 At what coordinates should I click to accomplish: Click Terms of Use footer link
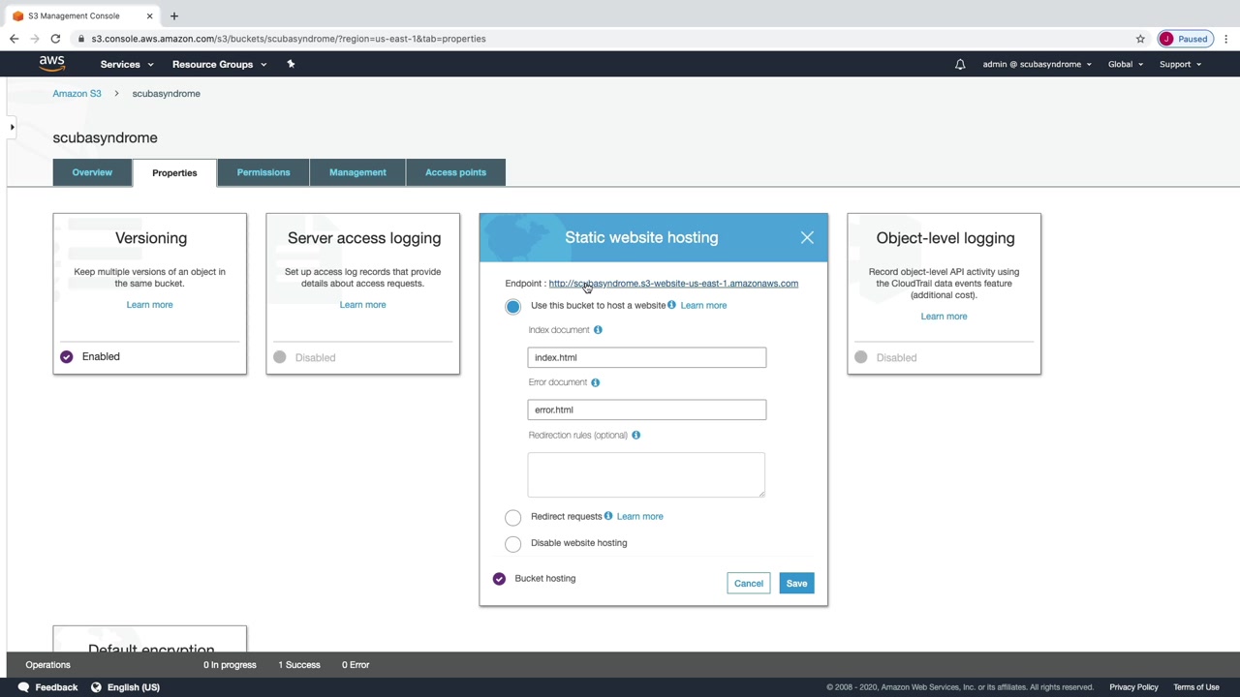pos(1196,687)
